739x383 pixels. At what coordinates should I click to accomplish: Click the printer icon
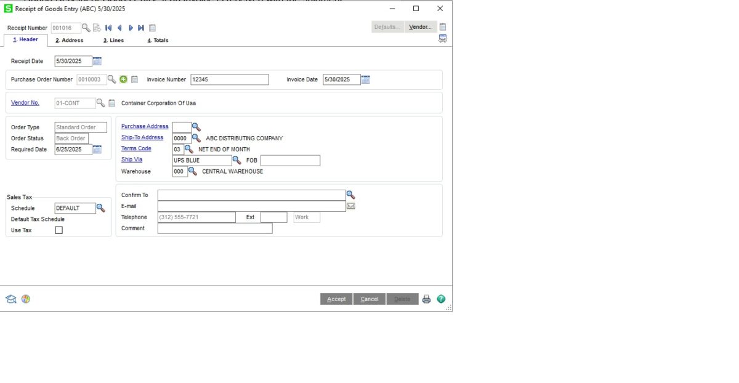tap(427, 299)
